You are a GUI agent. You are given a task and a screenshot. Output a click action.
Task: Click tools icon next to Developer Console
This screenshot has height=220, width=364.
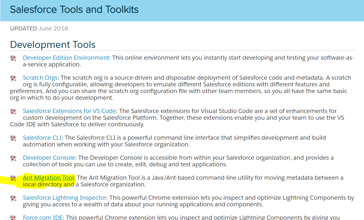tap(13, 158)
